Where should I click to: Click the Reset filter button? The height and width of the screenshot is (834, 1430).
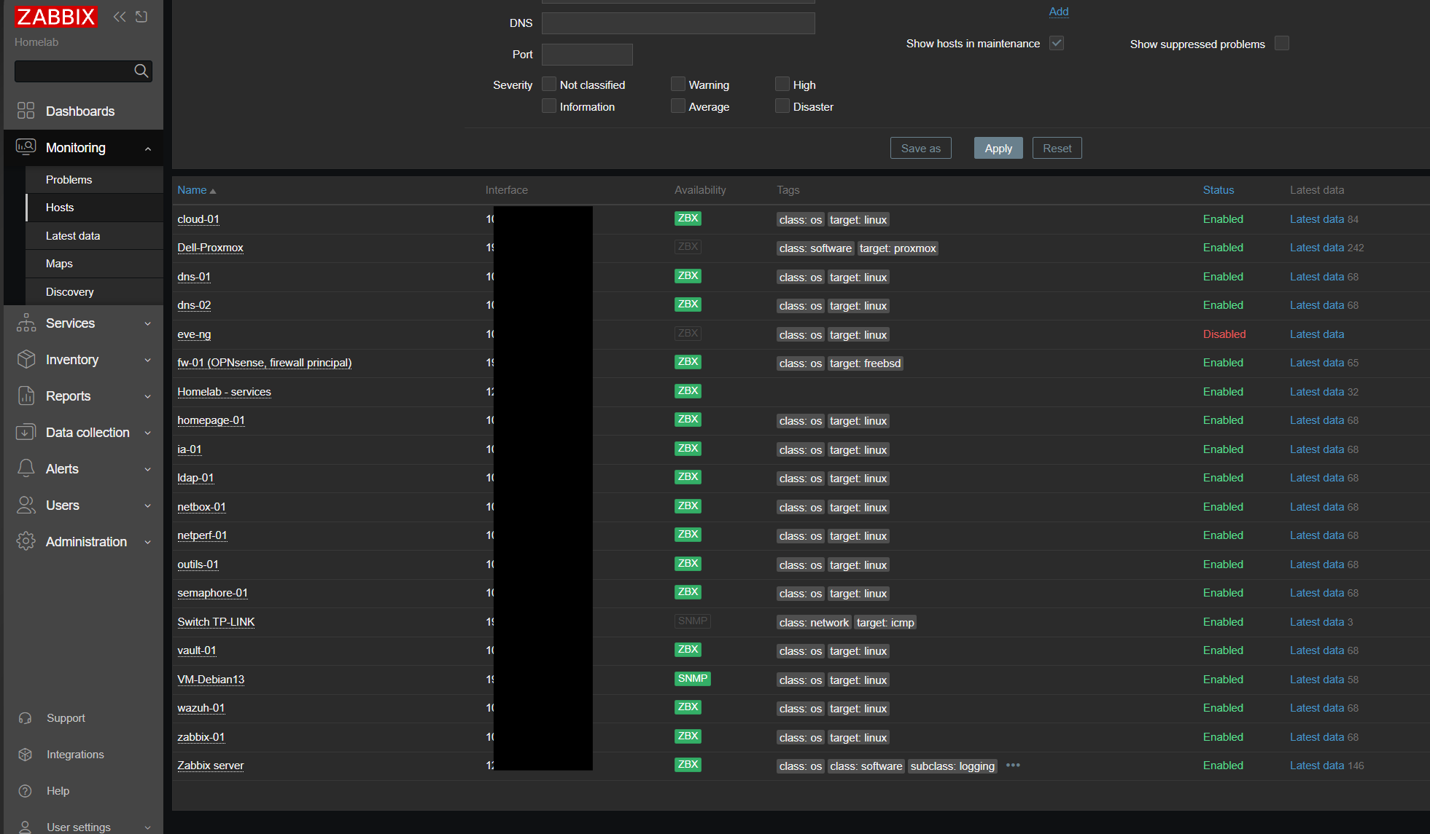pos(1057,148)
